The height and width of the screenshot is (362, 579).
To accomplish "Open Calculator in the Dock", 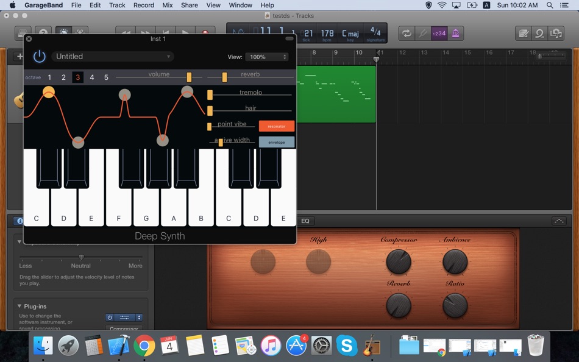I will point(93,346).
